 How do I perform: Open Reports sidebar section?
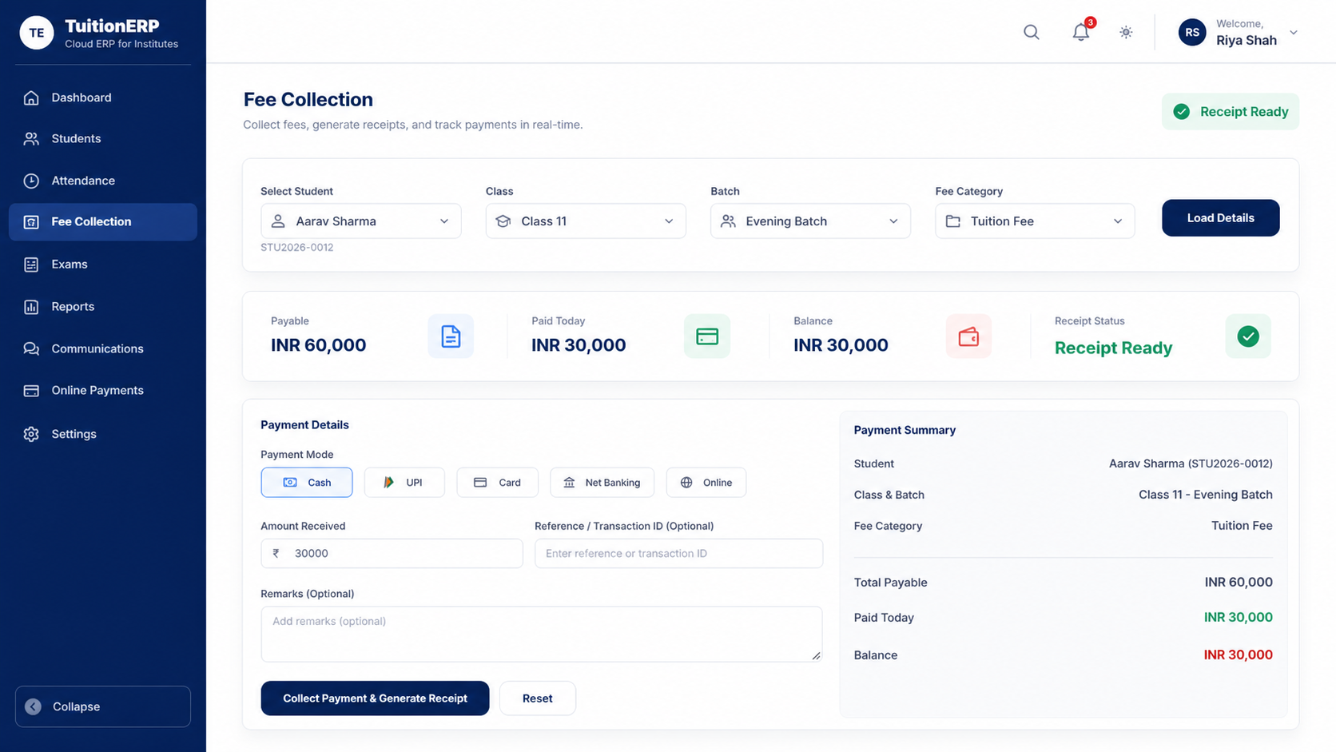pyautogui.click(x=103, y=307)
